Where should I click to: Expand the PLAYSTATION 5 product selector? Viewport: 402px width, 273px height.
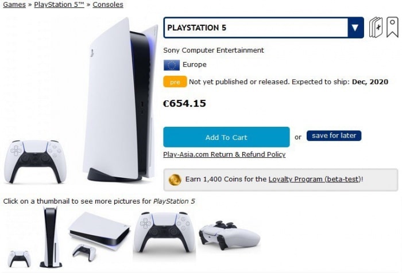tap(263, 28)
